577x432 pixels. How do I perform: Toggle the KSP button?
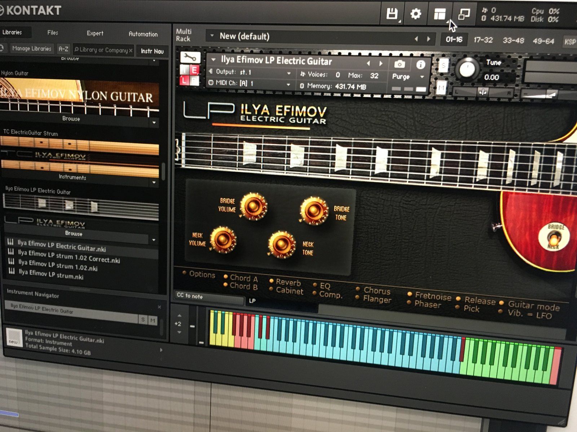click(570, 42)
